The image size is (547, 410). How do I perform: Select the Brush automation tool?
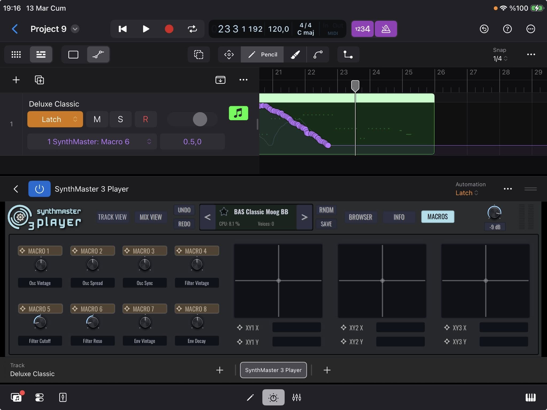coord(295,54)
